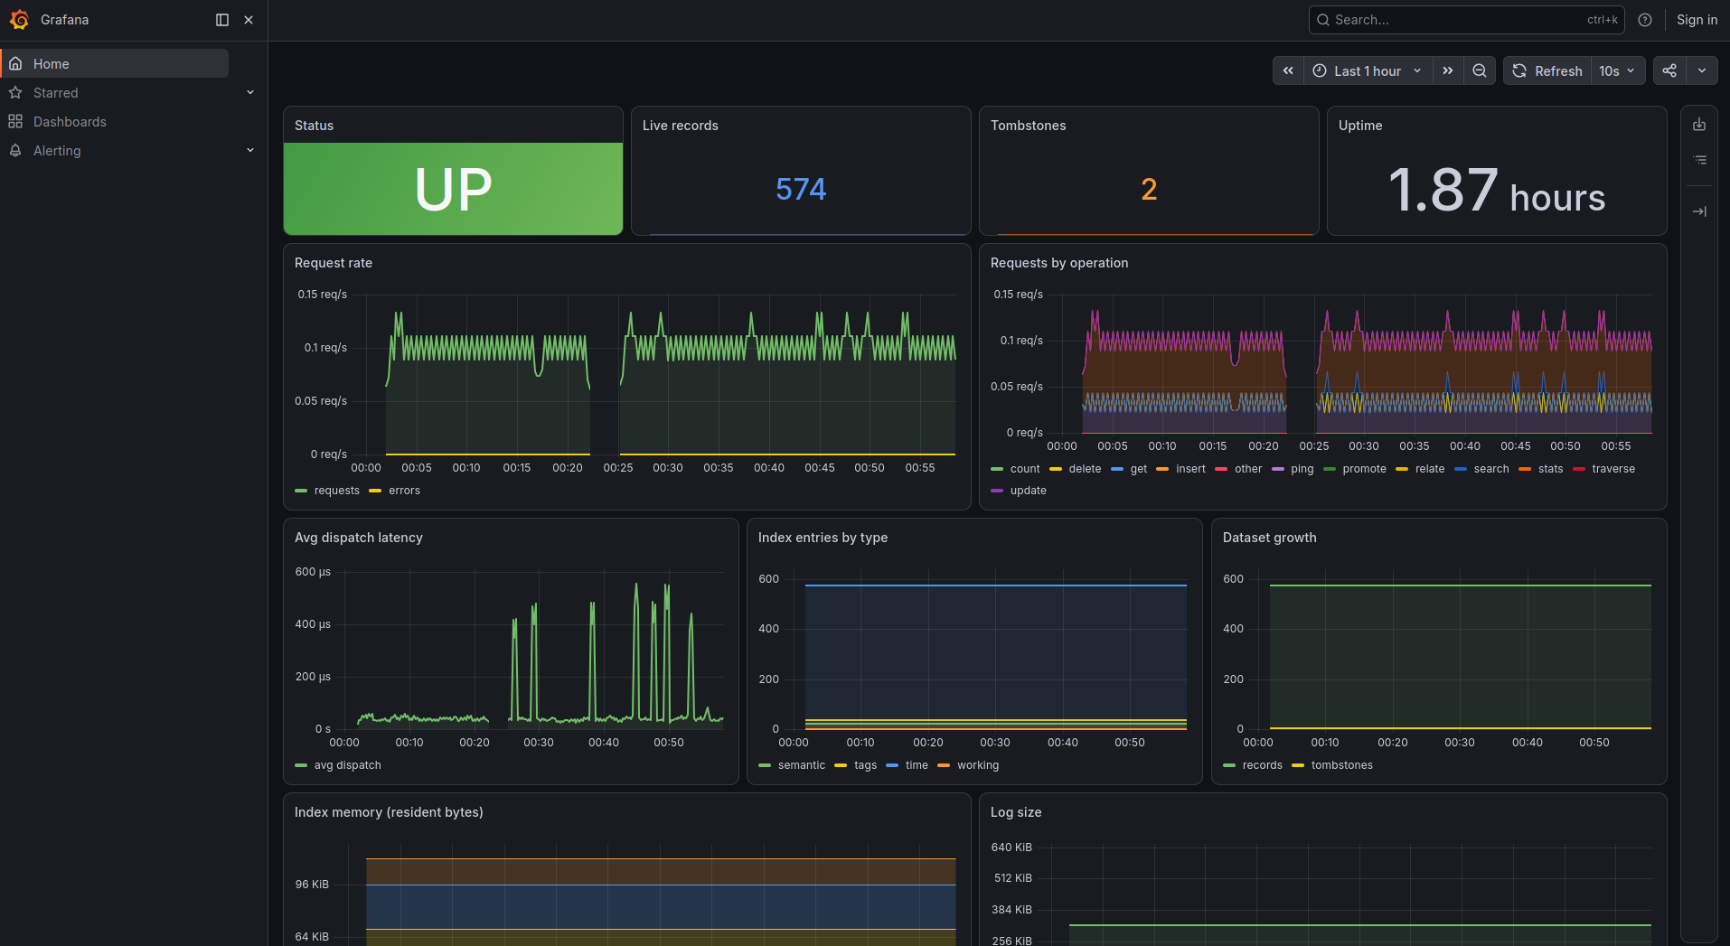1730x946 pixels.
Task: Click the 574 live records value
Action: click(801, 189)
